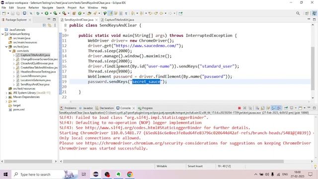The image size is (318, 179).
Task: Click the console horizontal scrollbar
Action: pos(173,161)
